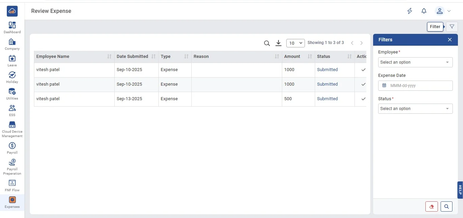Open the Payroll module icon
The image size is (463, 218).
12,148
